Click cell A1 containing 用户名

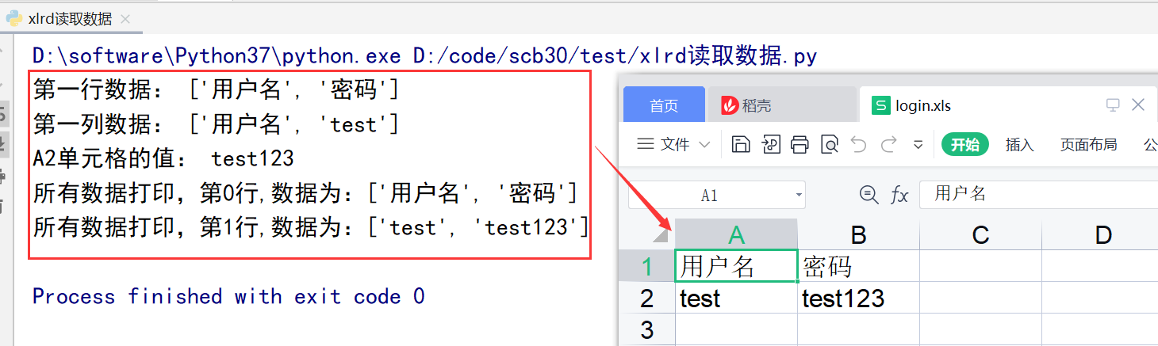point(737,267)
